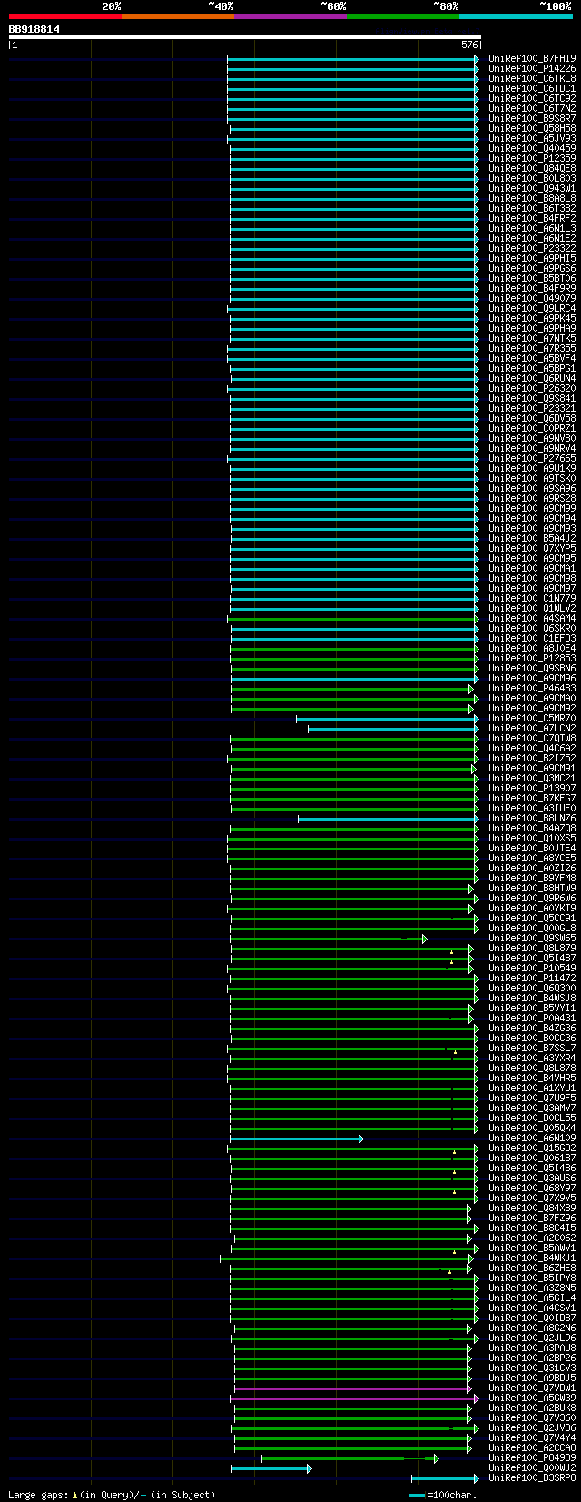The width and height of the screenshot is (581, 1502).
Task: Select the label UniRef100_A5JV93
Action: [x=532, y=138]
